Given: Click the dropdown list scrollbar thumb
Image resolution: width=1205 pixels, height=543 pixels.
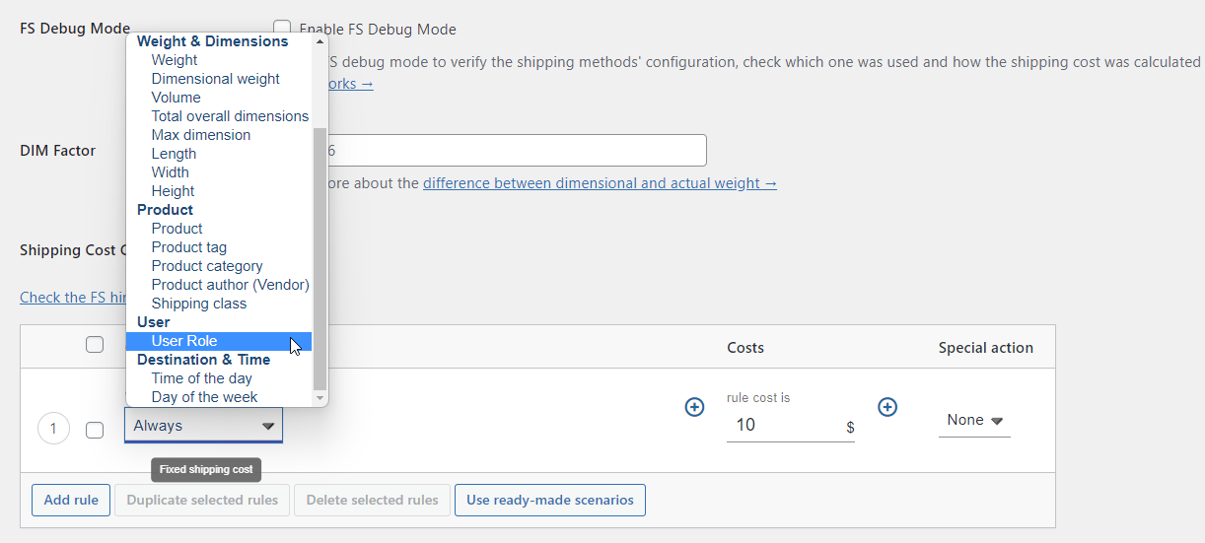Looking at the screenshot, I should [x=319, y=258].
